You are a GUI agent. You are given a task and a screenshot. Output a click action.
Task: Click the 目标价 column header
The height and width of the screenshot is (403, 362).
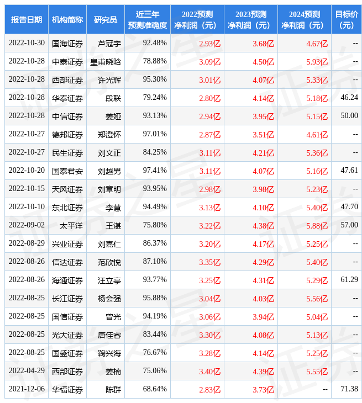tap(347, 20)
